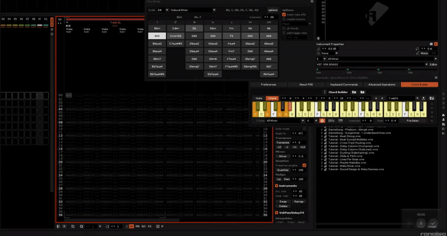Click the Root E-4 value field
This screenshot has height=236, width=447.
[392, 121]
